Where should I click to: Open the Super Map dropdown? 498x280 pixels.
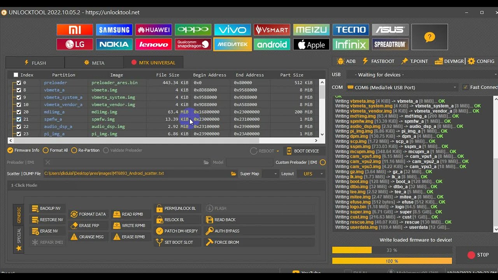pyautogui.click(x=270, y=174)
